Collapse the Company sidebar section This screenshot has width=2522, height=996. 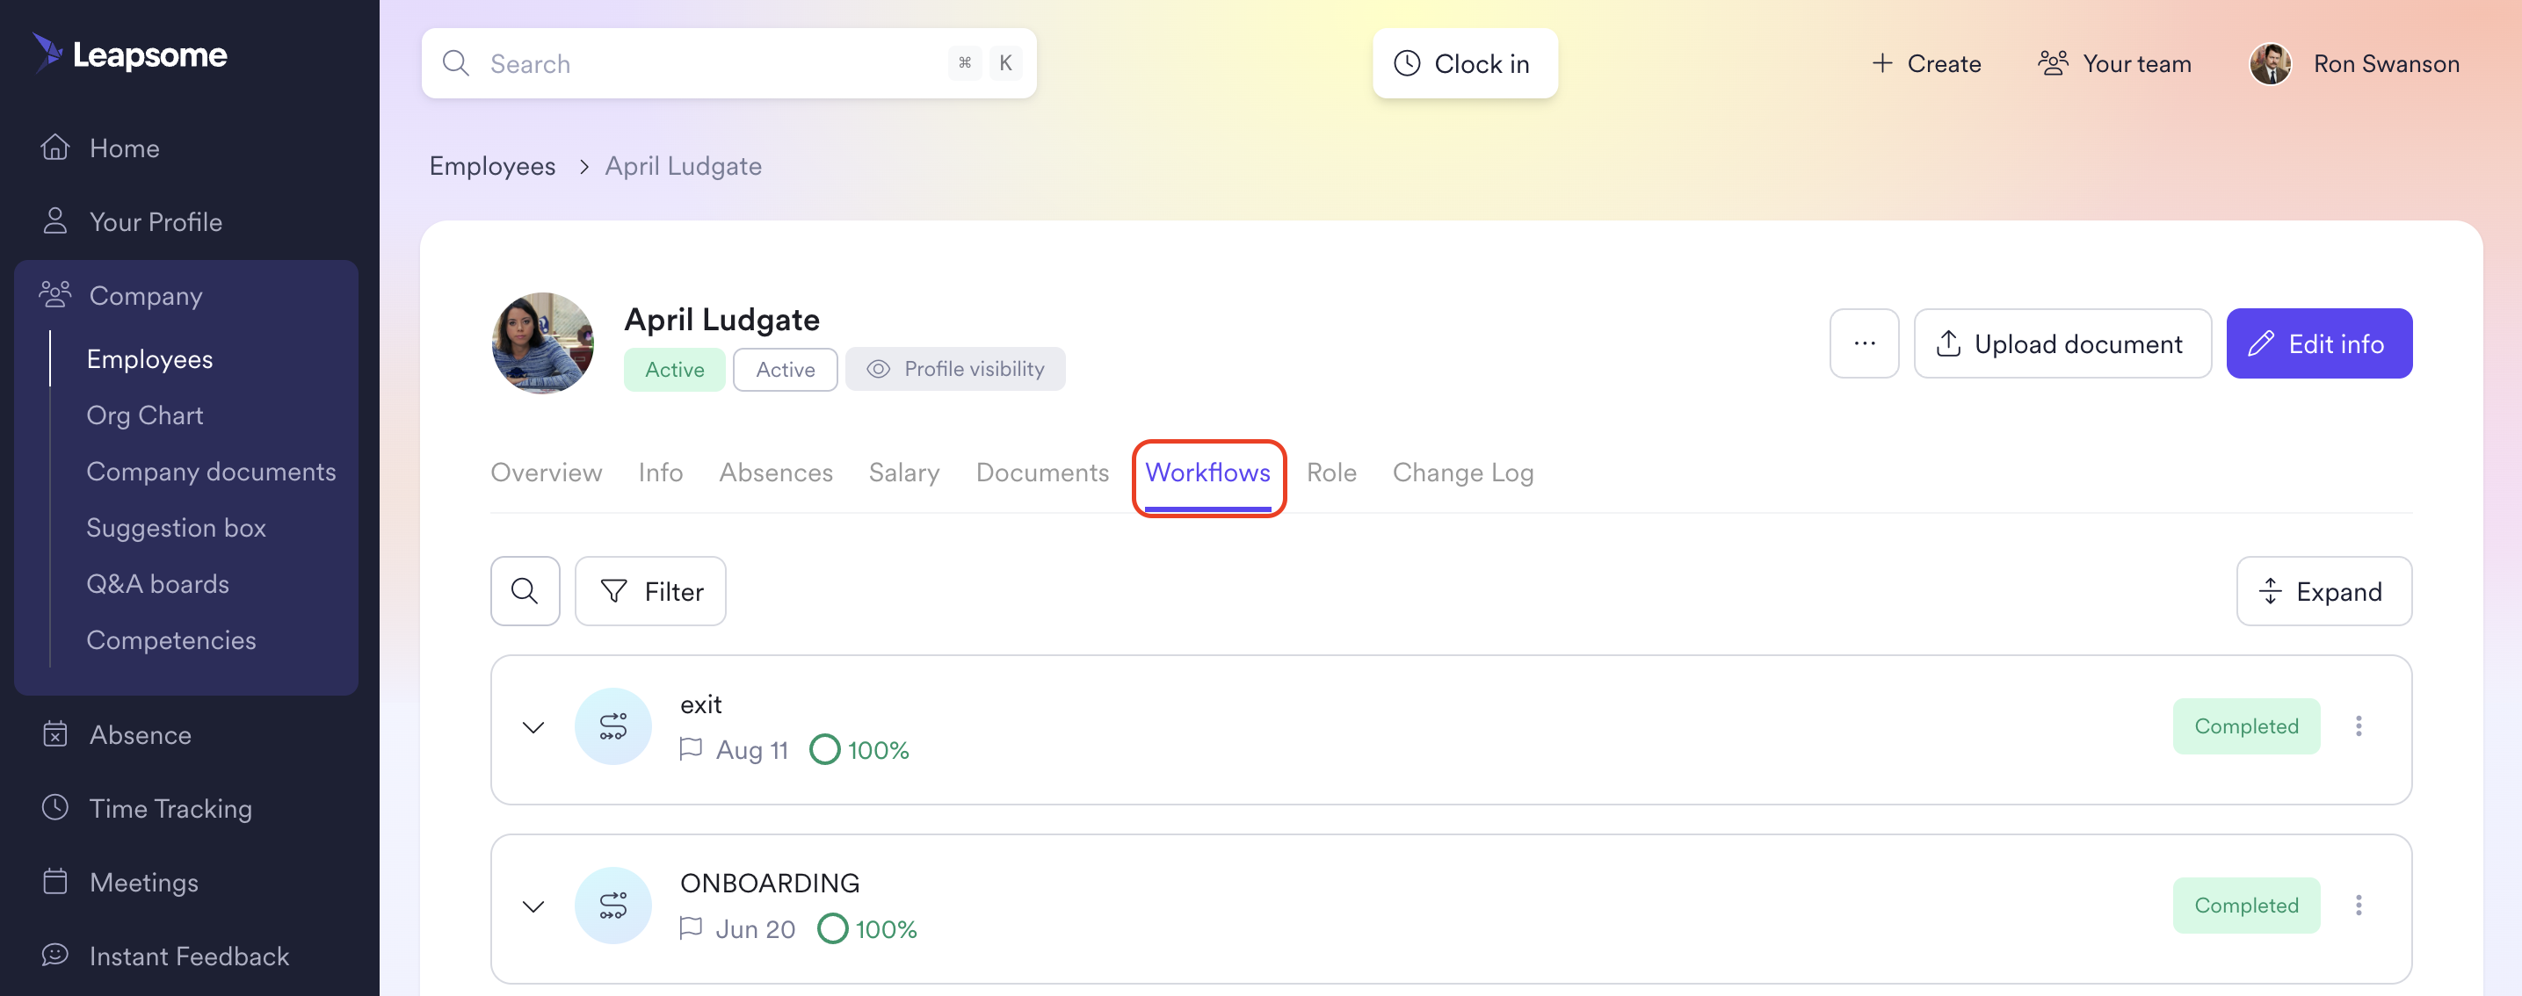[145, 294]
